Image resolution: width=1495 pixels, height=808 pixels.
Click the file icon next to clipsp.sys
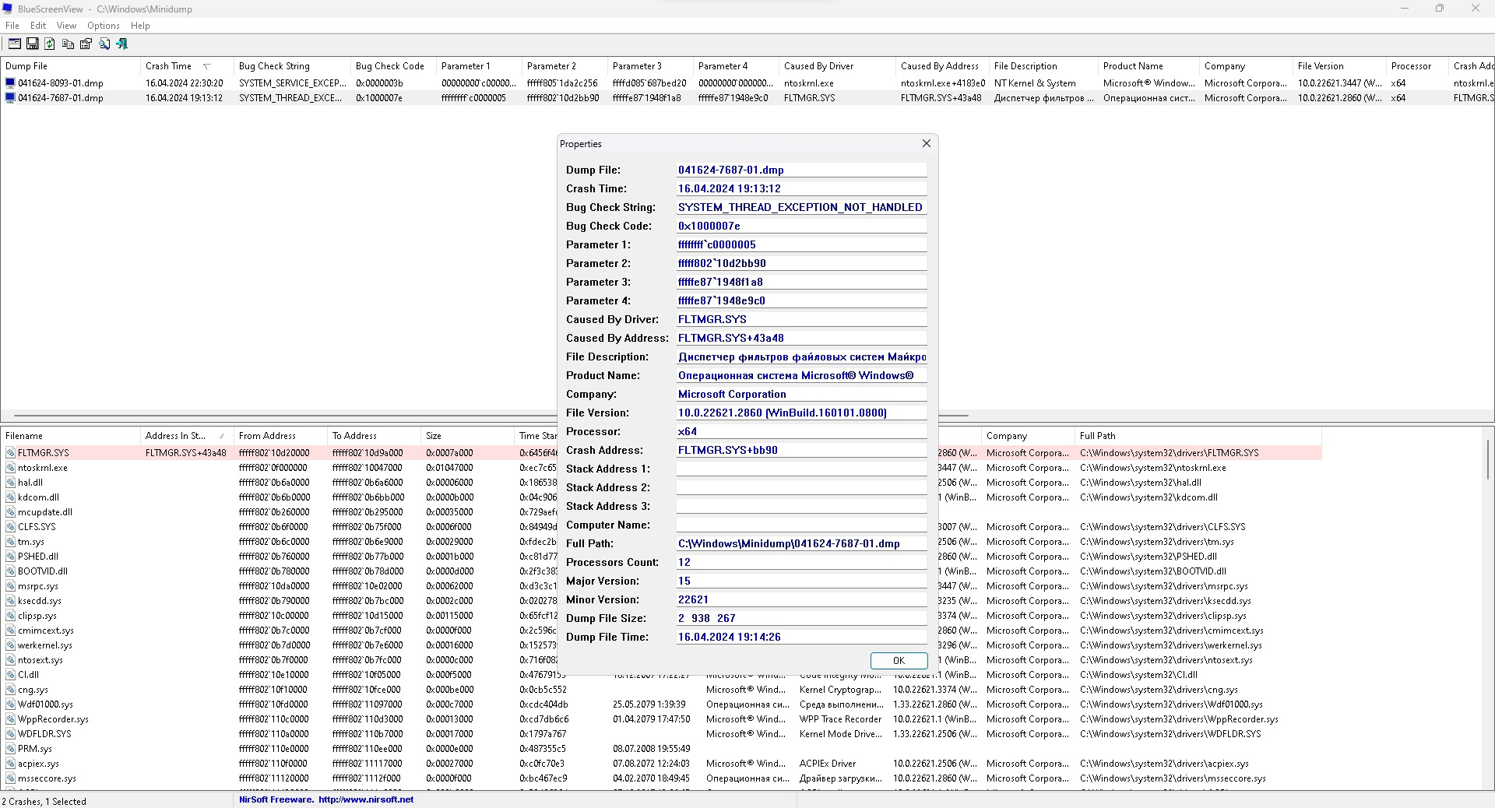pyautogui.click(x=11, y=616)
